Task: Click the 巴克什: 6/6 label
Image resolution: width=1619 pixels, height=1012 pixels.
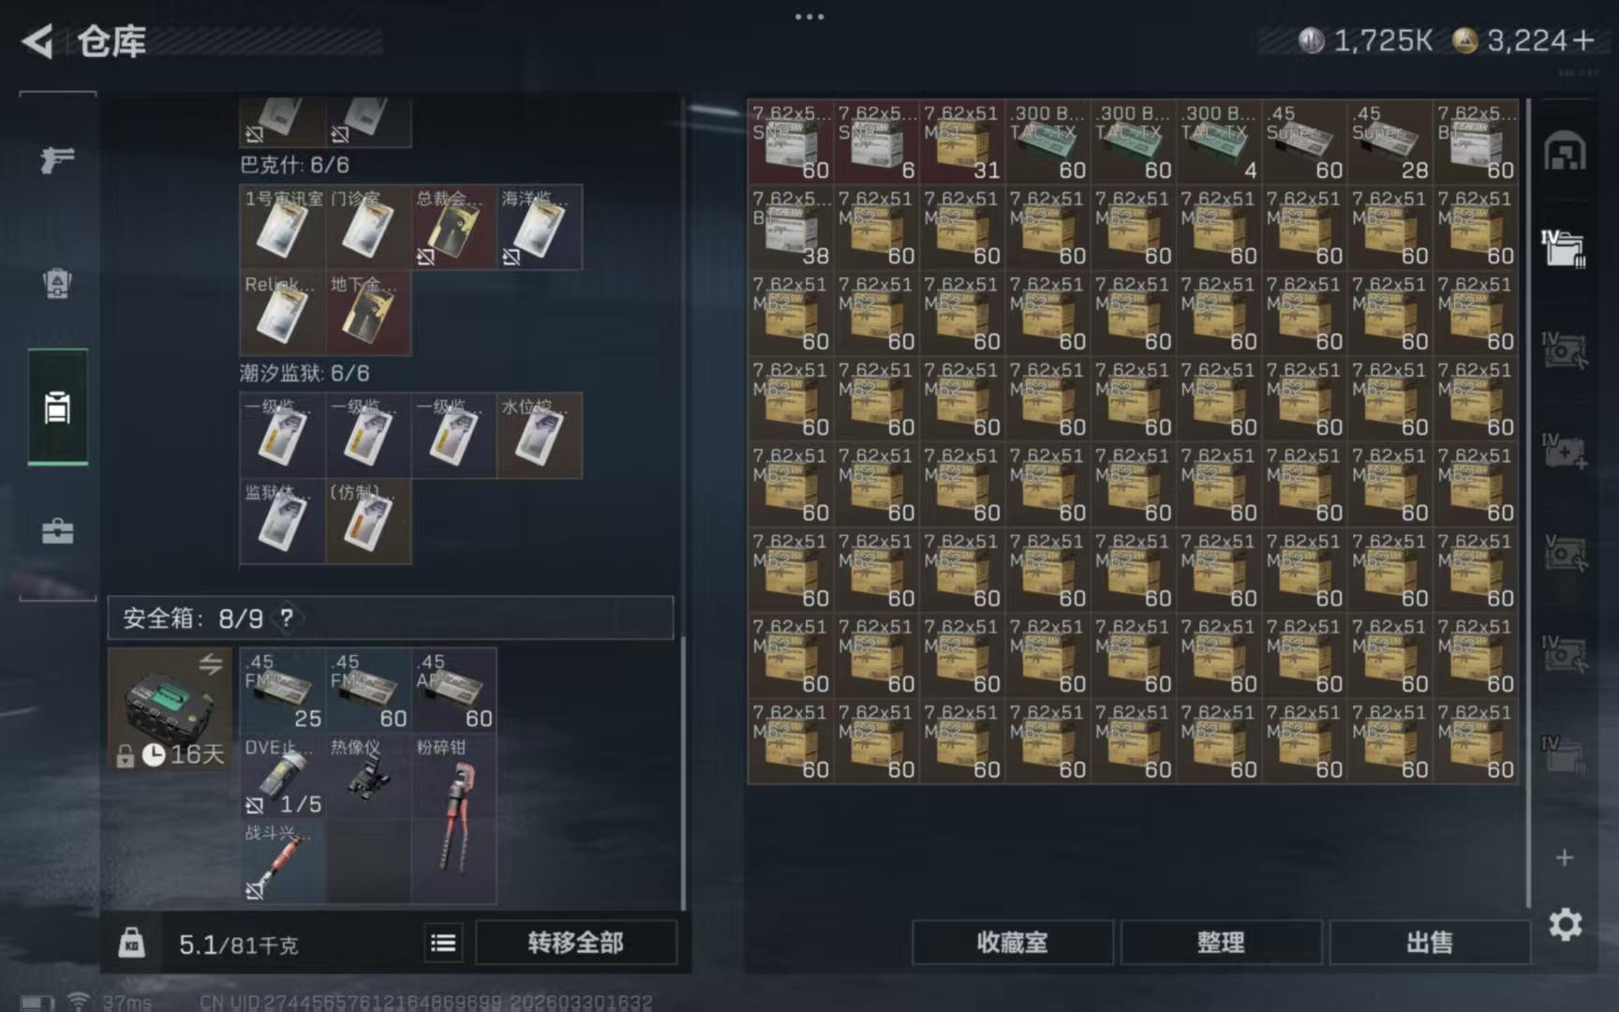Action: [x=294, y=165]
